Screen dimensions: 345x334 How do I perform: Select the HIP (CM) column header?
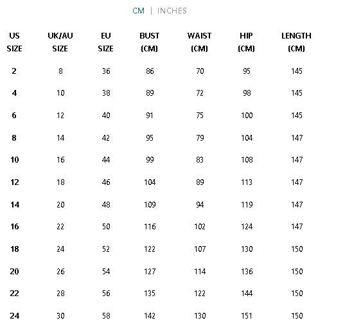coord(246,42)
